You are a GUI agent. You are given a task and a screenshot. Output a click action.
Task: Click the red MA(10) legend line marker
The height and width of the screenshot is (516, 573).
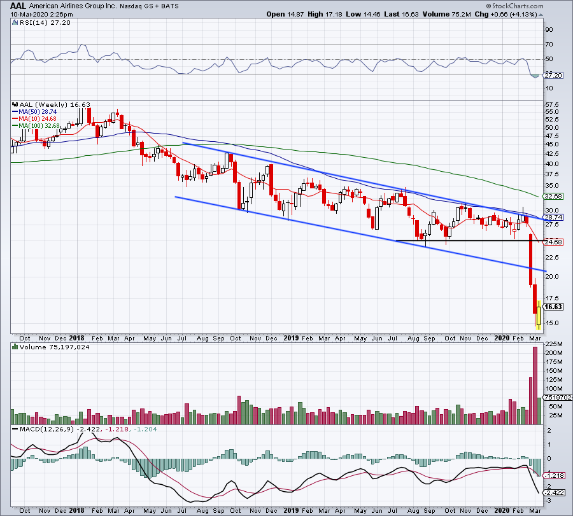tap(15, 119)
